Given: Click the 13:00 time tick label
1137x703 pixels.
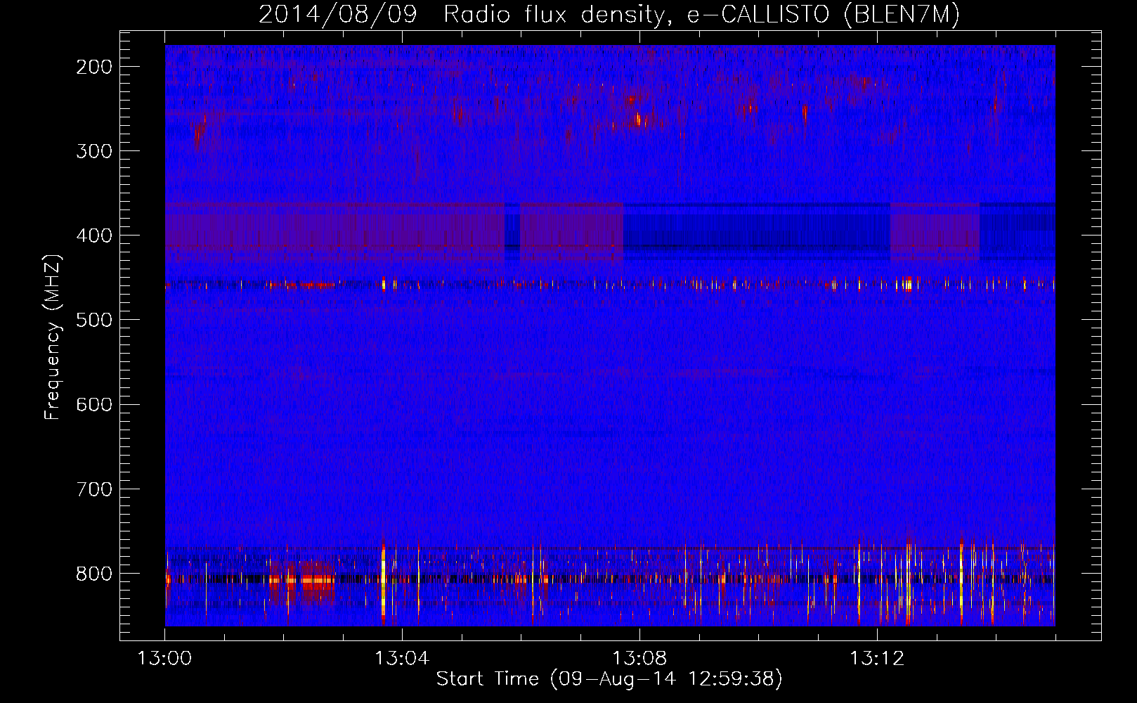Looking at the screenshot, I should click(x=164, y=659).
